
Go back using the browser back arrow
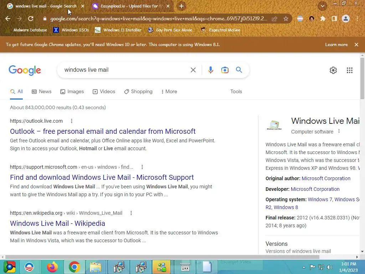pos(8,19)
